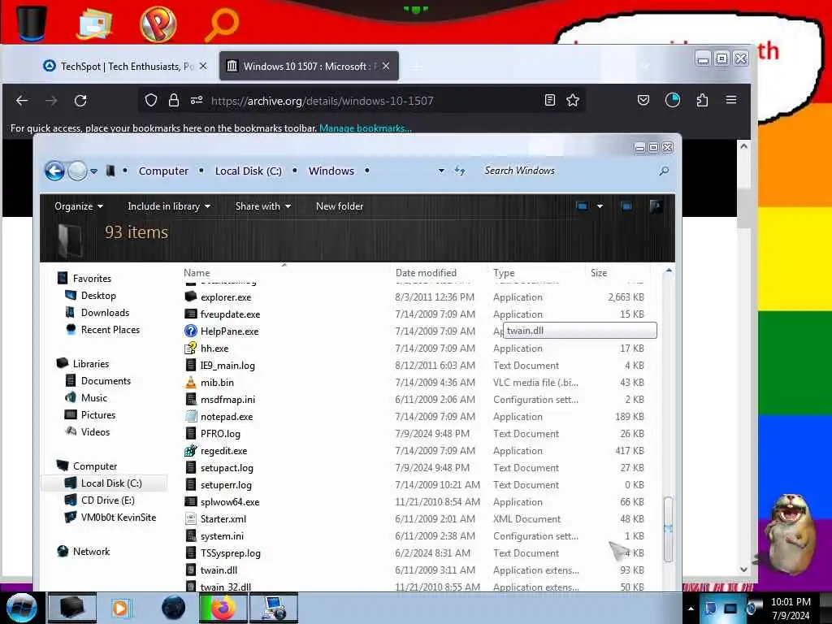Screen dimensions: 832x624
Task: Open Manage bookmarks link
Action: [365, 128]
